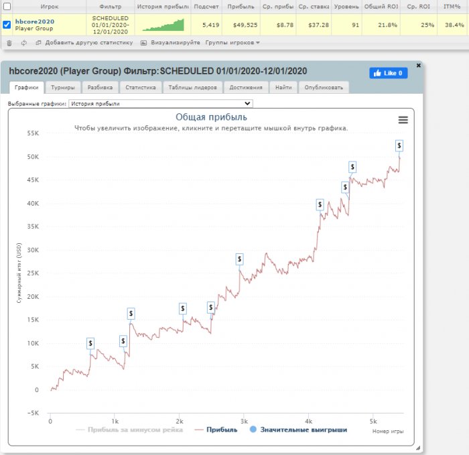This screenshot has width=469, height=455.
Task: Click the profit history sparkline thumbnail
Action: coord(162,25)
